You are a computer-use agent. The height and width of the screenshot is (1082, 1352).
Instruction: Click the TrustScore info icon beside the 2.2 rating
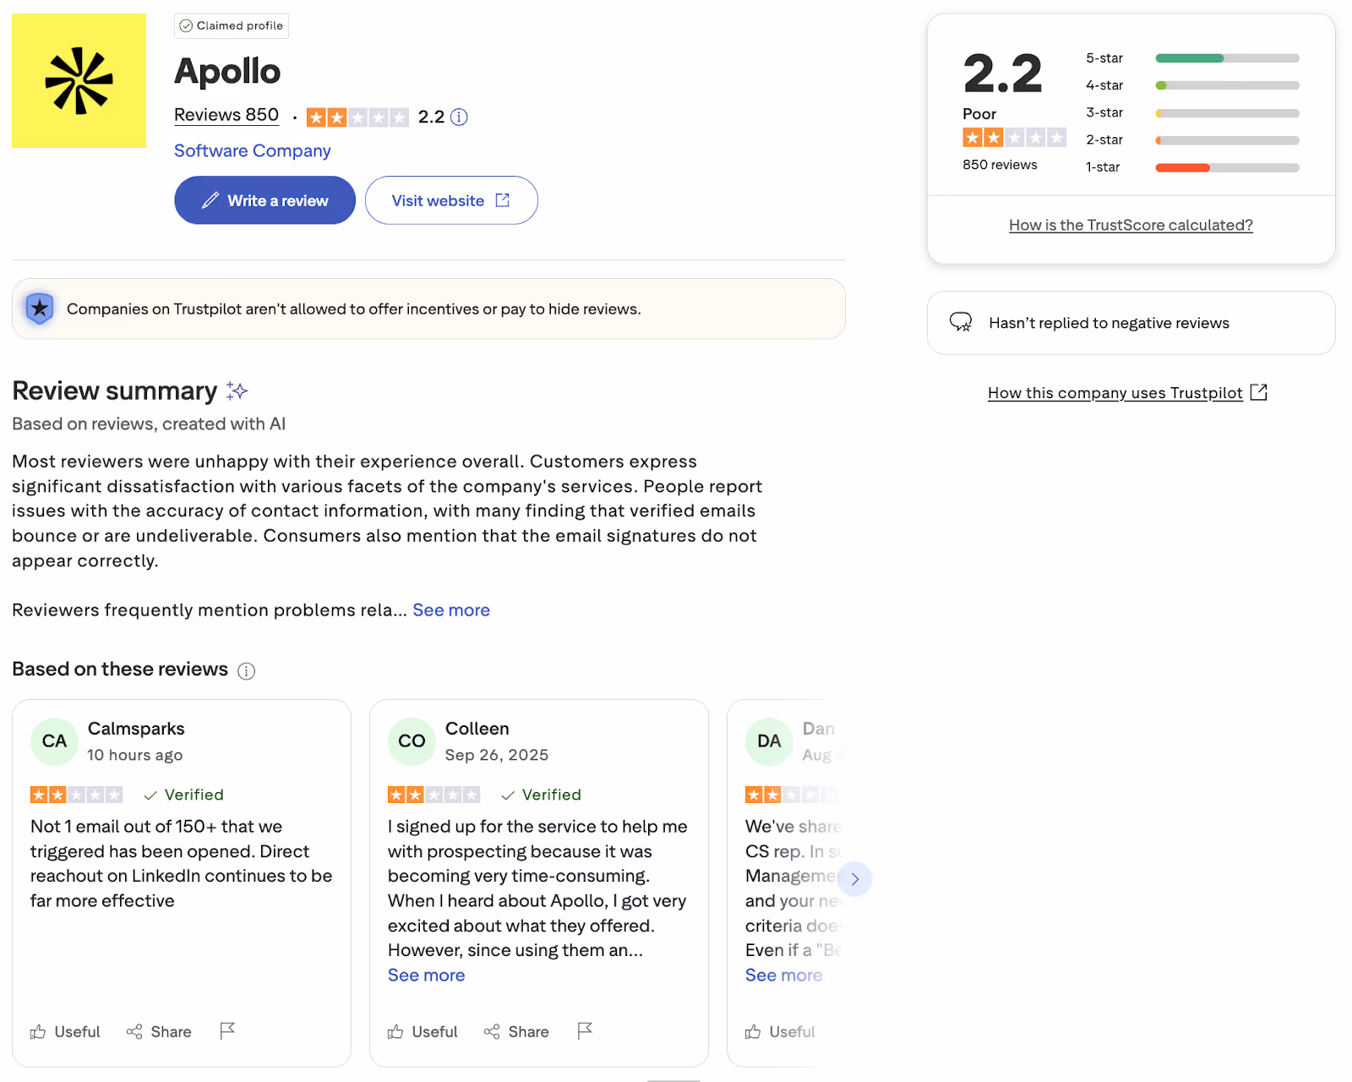(x=459, y=117)
